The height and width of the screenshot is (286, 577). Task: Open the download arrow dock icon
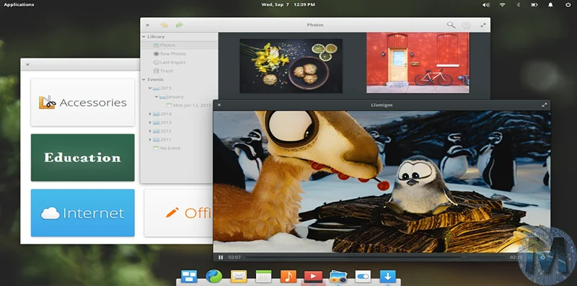click(387, 276)
